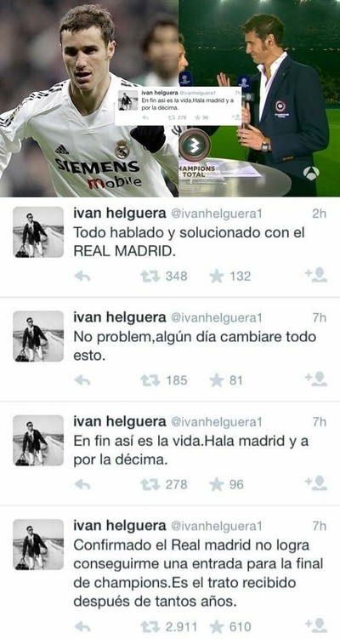
Task: Open profile photo of 'No problem' tweet
Action: (38, 336)
